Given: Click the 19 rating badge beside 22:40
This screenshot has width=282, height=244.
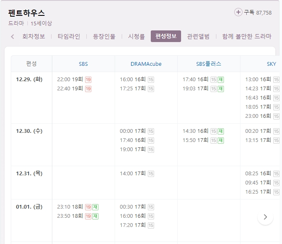Looking at the screenshot, I should tap(88, 89).
